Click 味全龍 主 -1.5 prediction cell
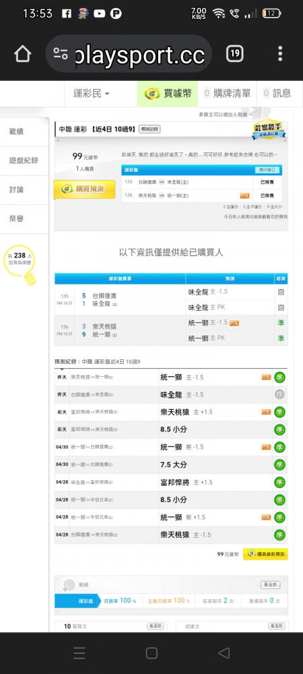The width and height of the screenshot is (303, 674). pyautogui.click(x=230, y=292)
